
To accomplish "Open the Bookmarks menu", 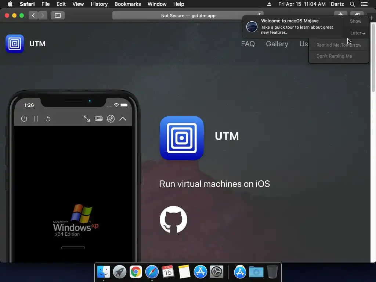I will 127,4.
